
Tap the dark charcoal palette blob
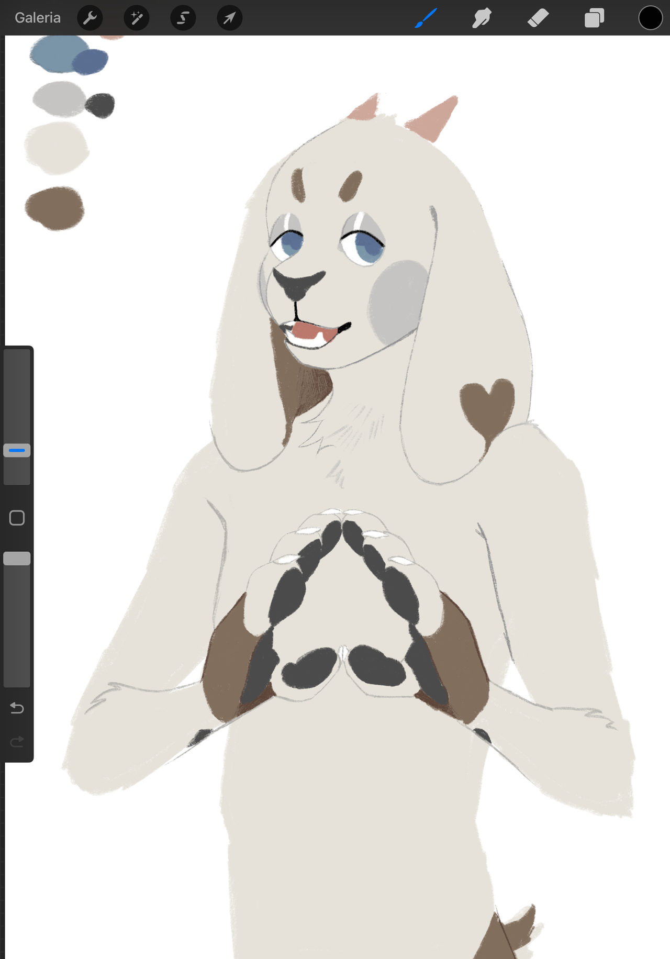tap(100, 105)
